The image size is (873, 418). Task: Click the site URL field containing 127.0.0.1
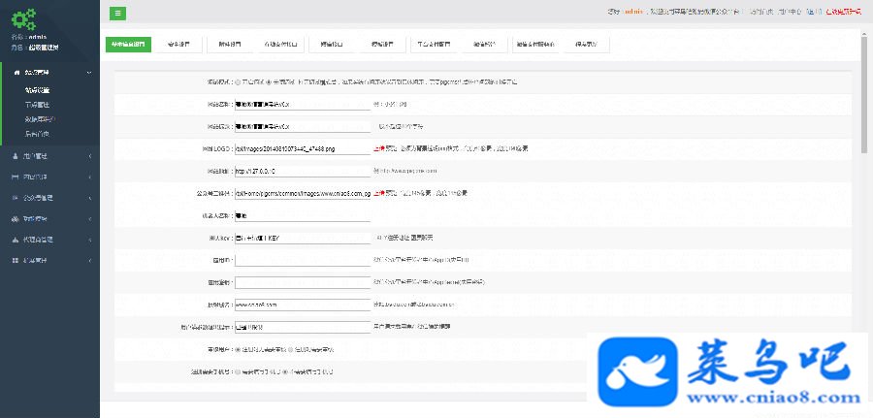coord(303,172)
